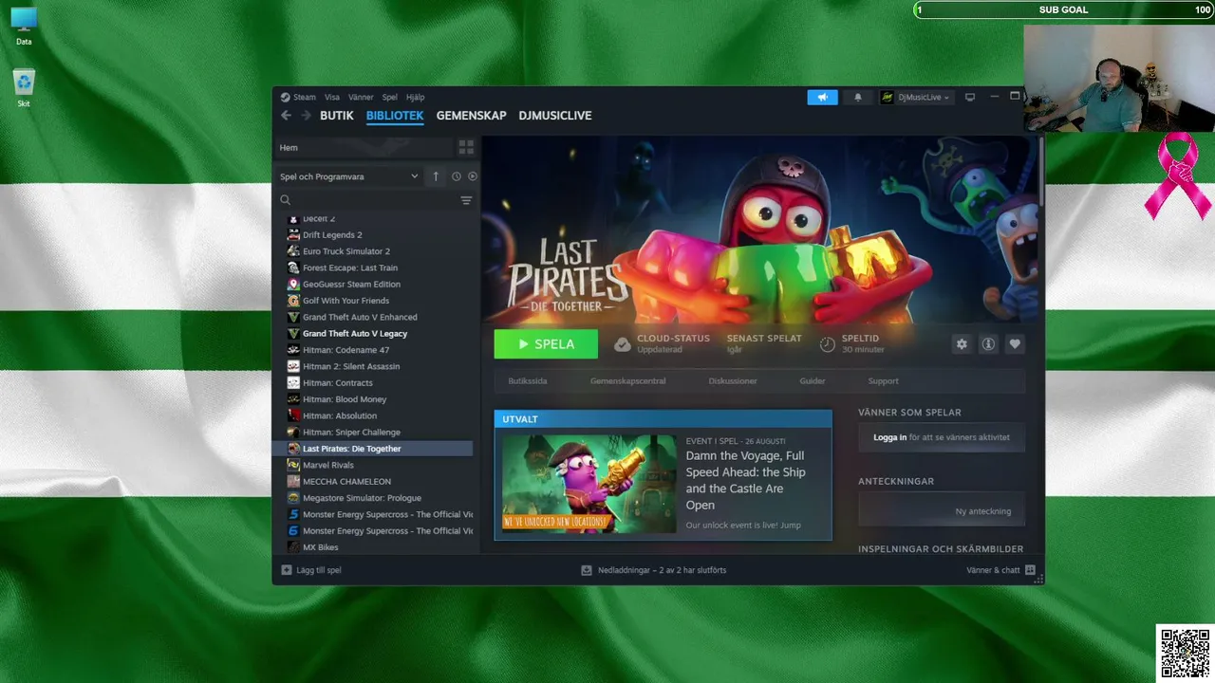
Task: Open the library advanced filter options
Action: pos(466,200)
